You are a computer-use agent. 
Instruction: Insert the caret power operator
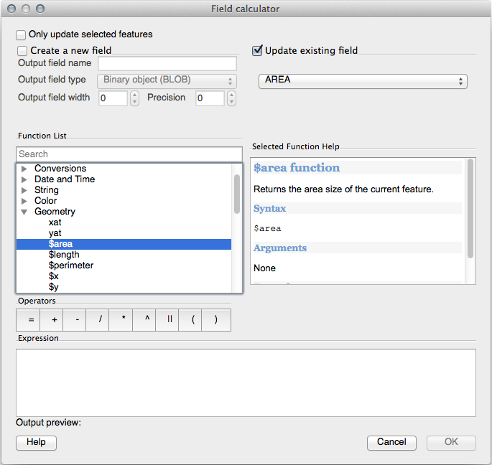(x=147, y=320)
